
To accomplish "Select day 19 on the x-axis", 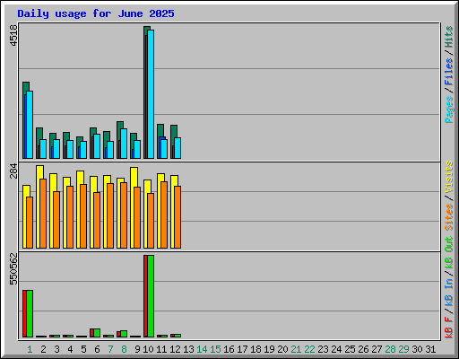I will coord(269,349).
